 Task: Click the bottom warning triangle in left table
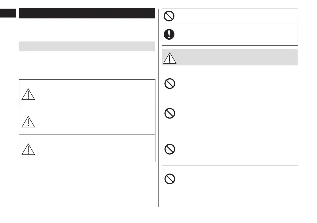(28, 149)
